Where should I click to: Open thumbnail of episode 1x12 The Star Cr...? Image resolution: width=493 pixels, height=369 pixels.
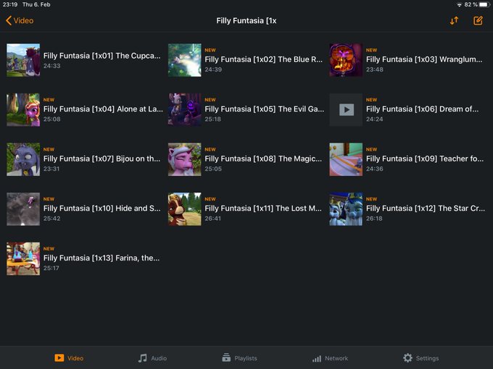[x=346, y=209]
